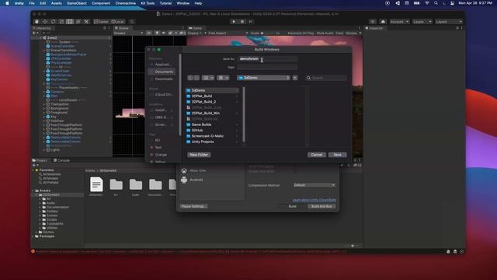Viewport: 497px width, 280px height.
Task: Toggle the Center pivot mode button
Action: (101, 22)
